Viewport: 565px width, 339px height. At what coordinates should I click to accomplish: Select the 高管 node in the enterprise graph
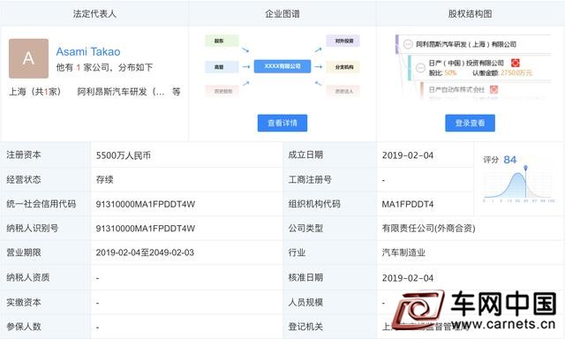pyautogui.click(x=222, y=66)
